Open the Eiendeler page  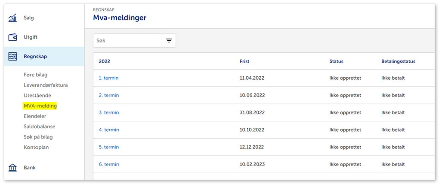(35, 116)
